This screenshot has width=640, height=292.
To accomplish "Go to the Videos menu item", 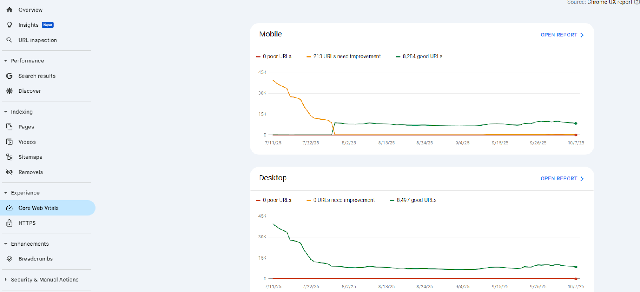I will click(x=27, y=142).
